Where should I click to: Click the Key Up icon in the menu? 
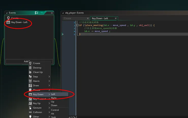point(30,103)
